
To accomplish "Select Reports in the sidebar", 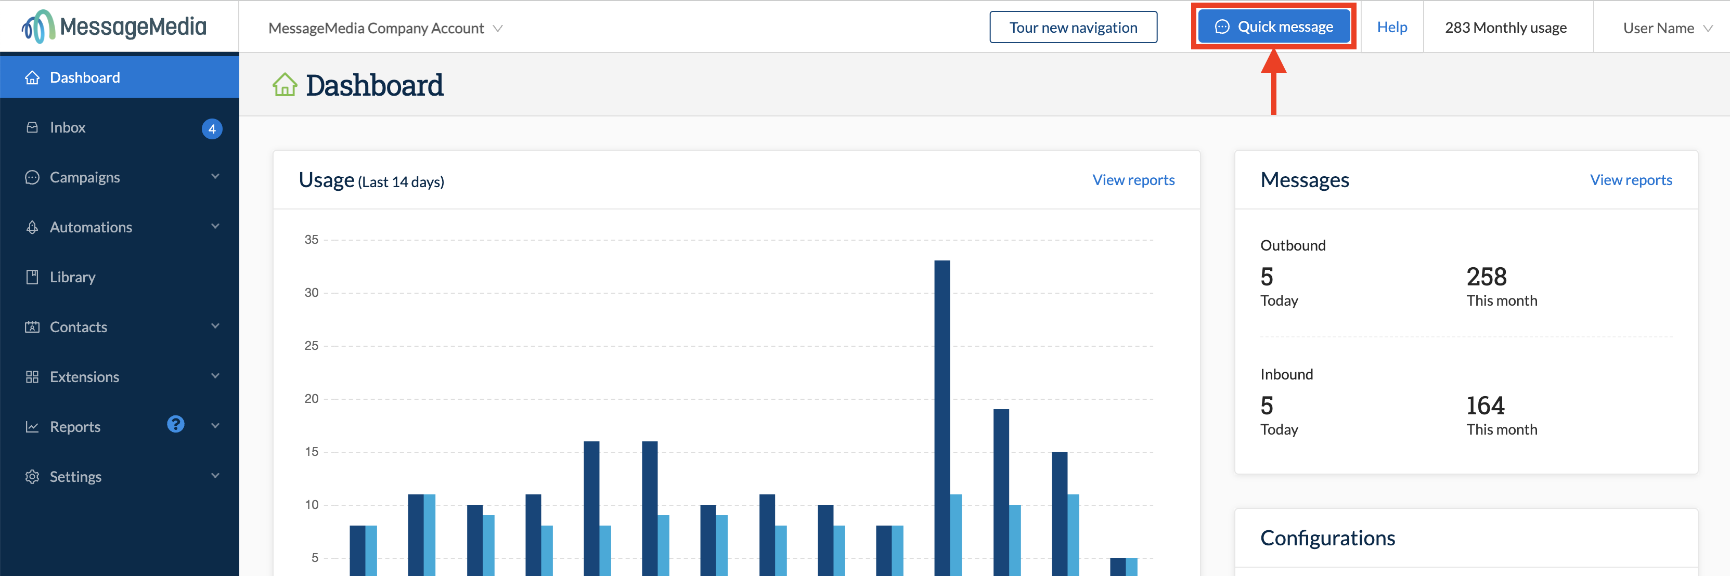I will [120, 427].
